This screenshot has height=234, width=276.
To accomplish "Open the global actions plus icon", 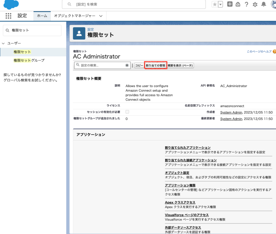I will pyautogui.click(x=230, y=4).
